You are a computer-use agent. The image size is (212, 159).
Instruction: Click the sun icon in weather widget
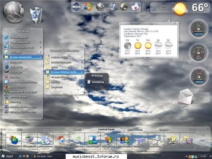point(180,9)
